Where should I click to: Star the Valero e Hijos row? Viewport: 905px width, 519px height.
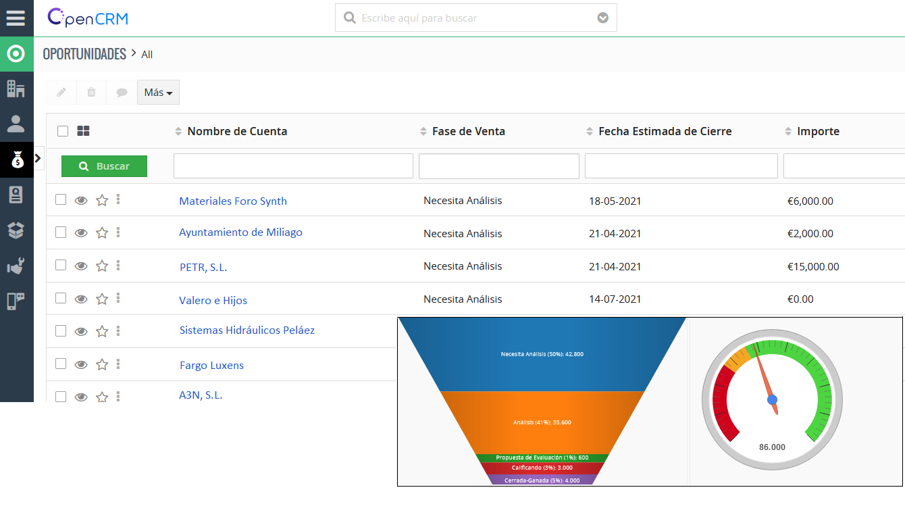[102, 299]
